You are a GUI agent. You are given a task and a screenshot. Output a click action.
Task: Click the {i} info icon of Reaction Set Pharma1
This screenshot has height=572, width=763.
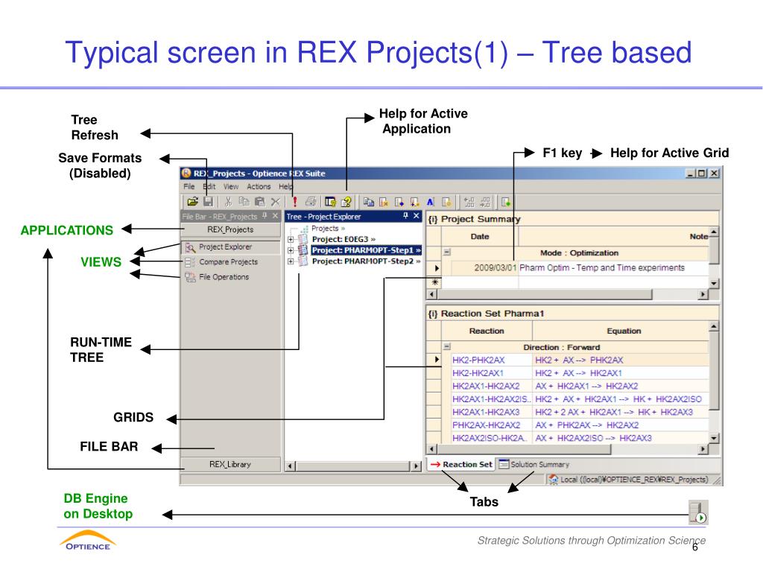[433, 314]
